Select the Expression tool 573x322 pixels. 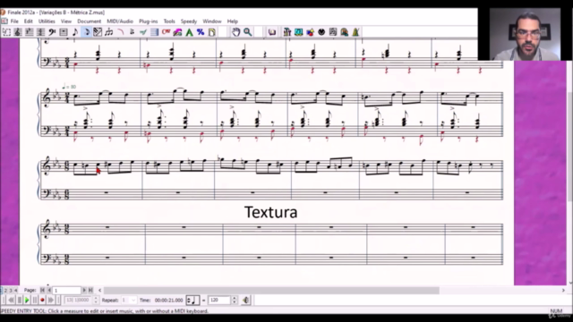(143, 32)
